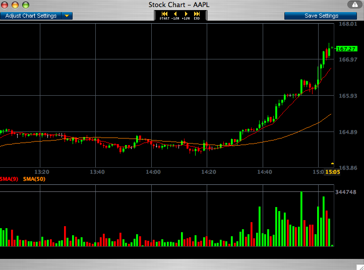Jump to START of chart
The height and width of the screenshot is (270, 364).
pos(164,15)
